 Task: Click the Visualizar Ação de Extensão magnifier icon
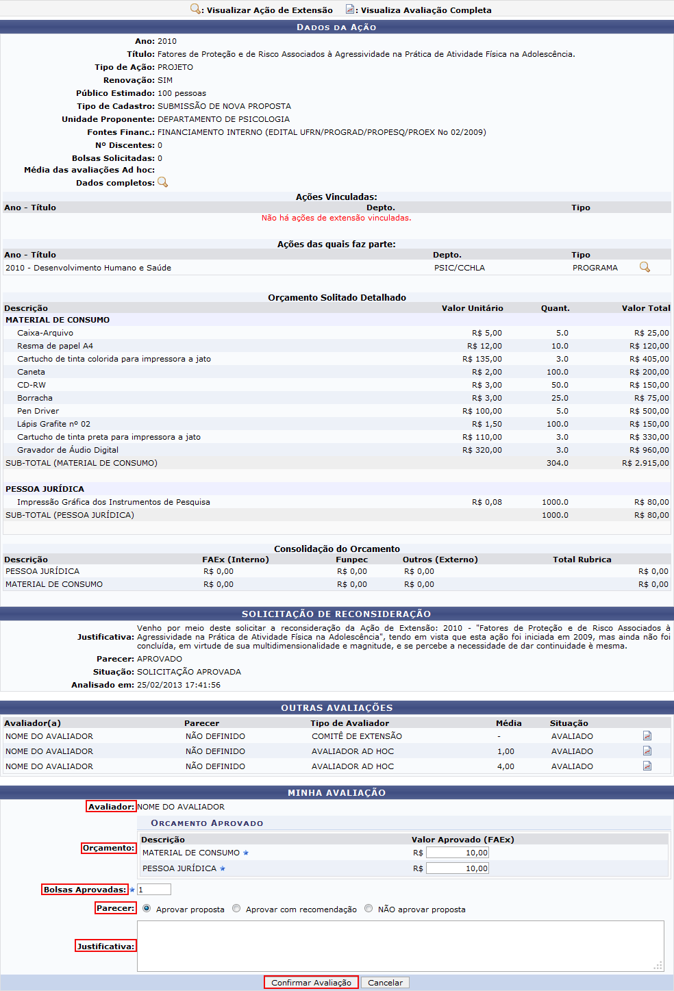195,9
